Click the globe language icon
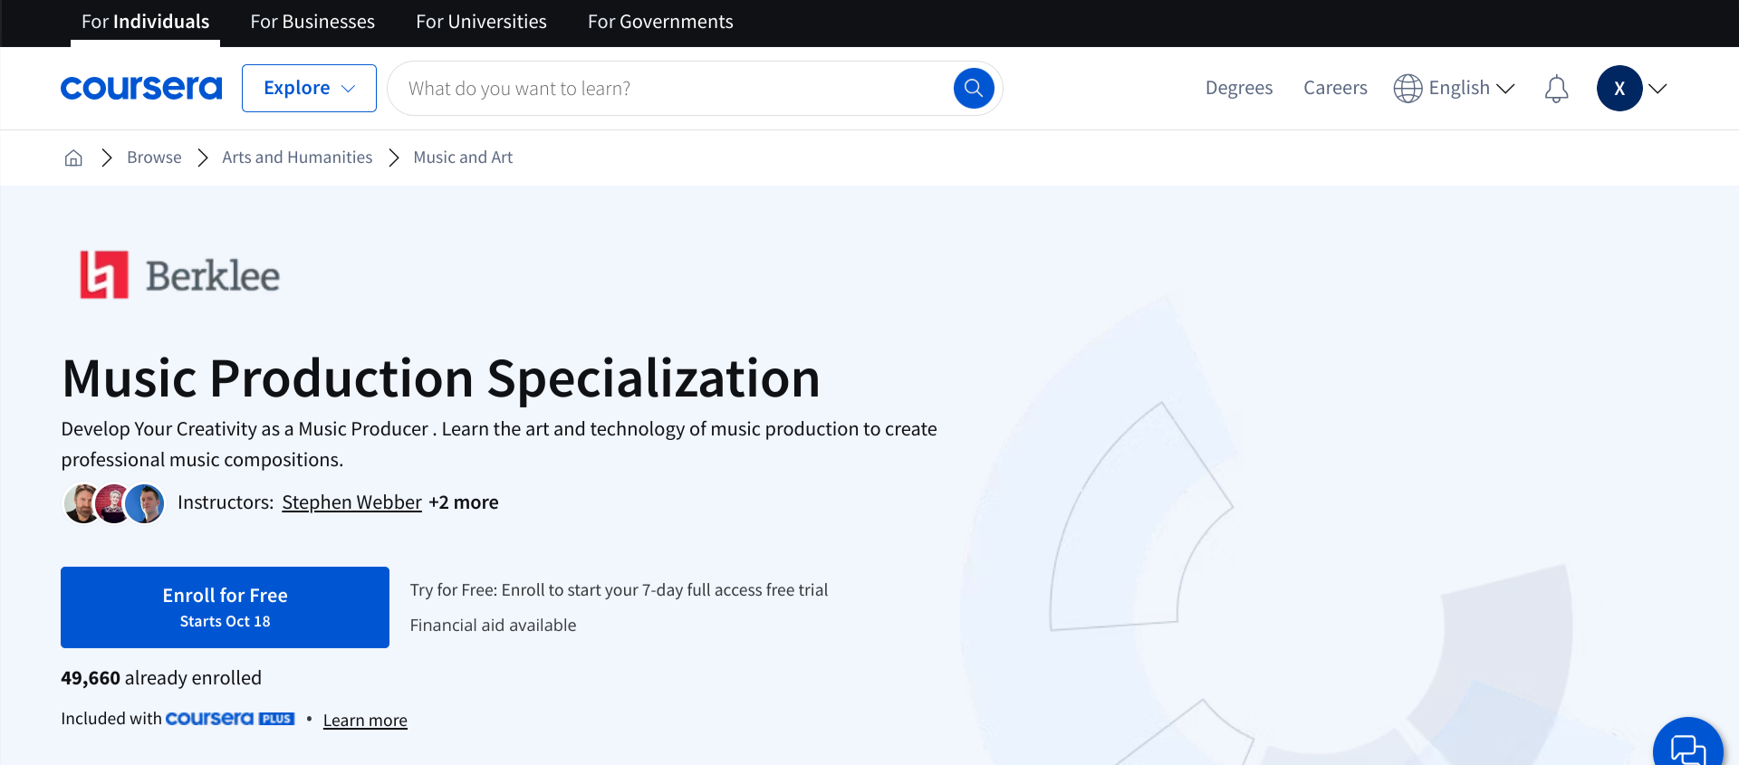This screenshot has width=1739, height=765. point(1408,89)
